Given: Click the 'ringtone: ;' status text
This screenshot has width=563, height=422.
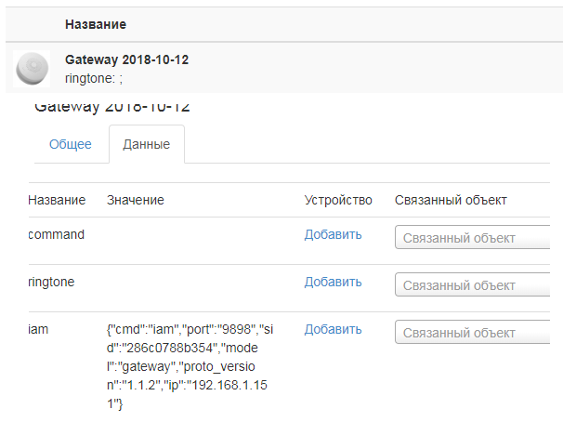Looking at the screenshot, I should (93, 79).
